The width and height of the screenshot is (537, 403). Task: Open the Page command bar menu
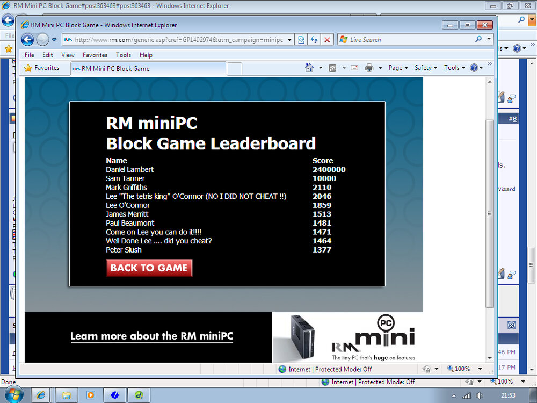click(x=398, y=68)
